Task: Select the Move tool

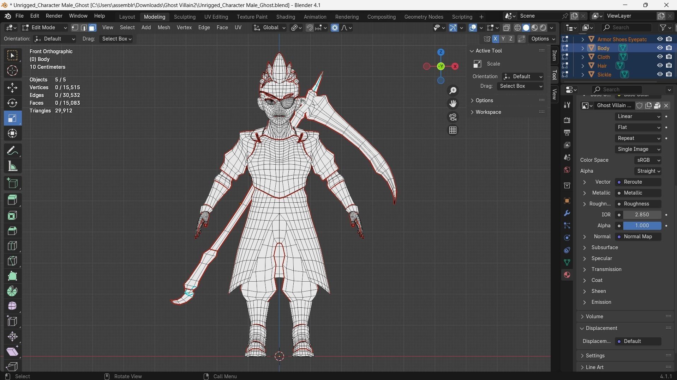Action: pyautogui.click(x=12, y=87)
